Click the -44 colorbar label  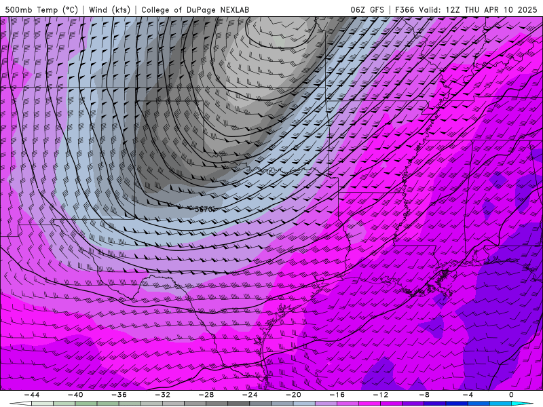pyautogui.click(x=32, y=395)
